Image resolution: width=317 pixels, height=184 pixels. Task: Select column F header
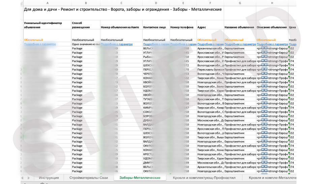coord(210,3)
